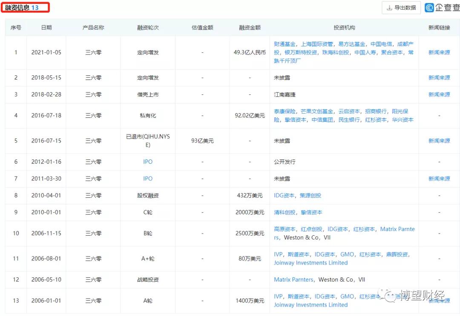Open Matrix Parnters link in 战略投资 row
460x316 pixels.
293,280
